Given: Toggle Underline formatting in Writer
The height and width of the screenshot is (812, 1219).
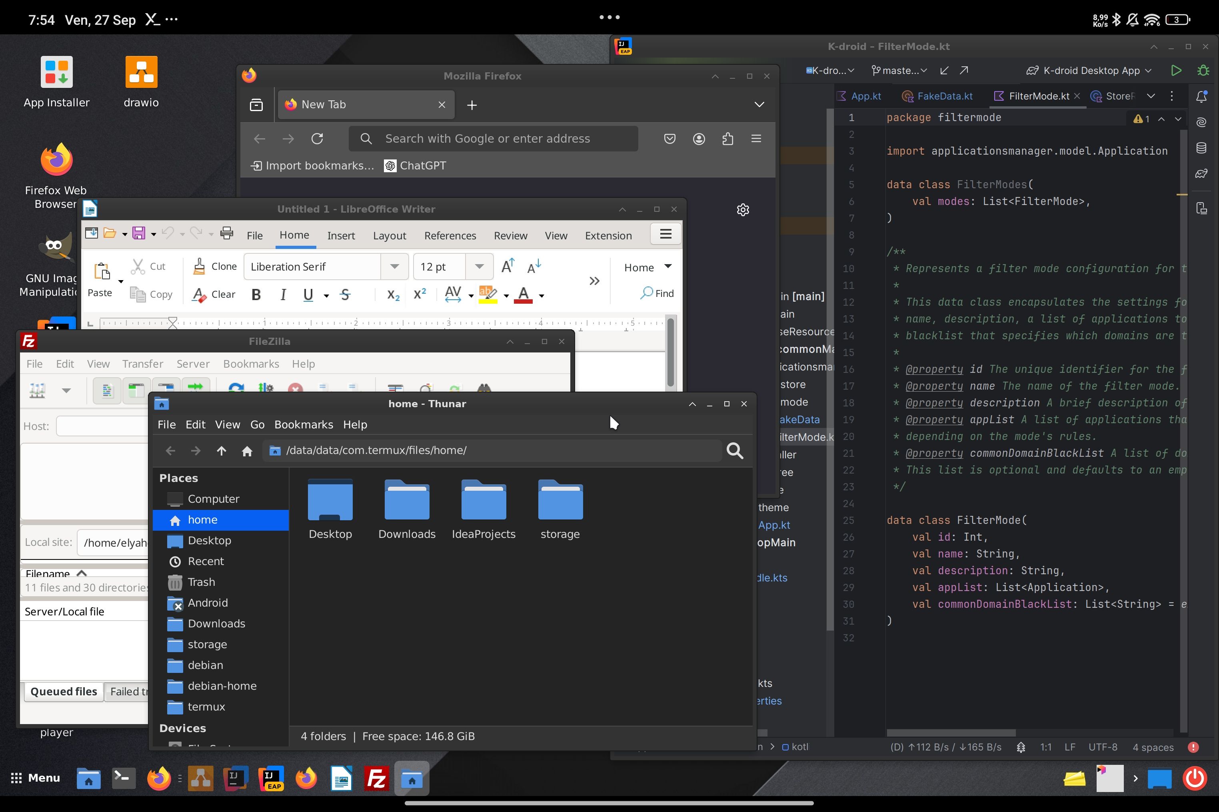Looking at the screenshot, I should [x=308, y=295].
